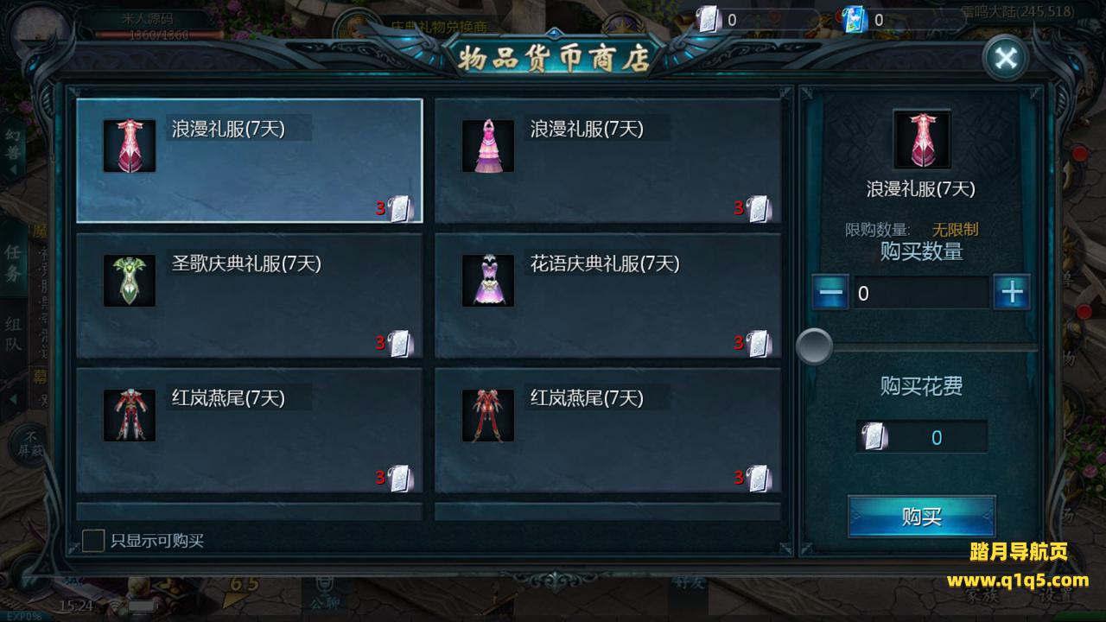This screenshot has height=622, width=1106.
Task: Select the 花语庆典礼服(7天) item row
Action: [607, 295]
